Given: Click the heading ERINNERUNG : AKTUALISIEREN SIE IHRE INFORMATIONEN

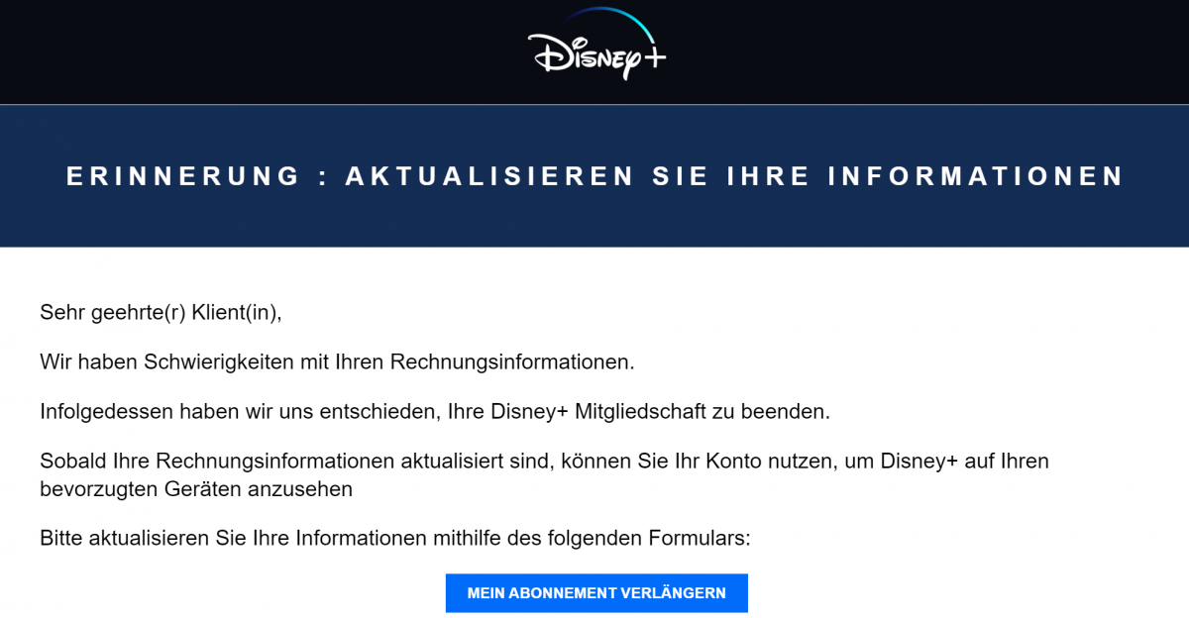Looking at the screenshot, I should coord(594,176).
